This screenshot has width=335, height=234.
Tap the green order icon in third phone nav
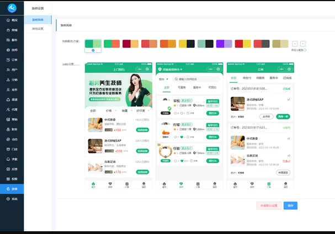269,185
